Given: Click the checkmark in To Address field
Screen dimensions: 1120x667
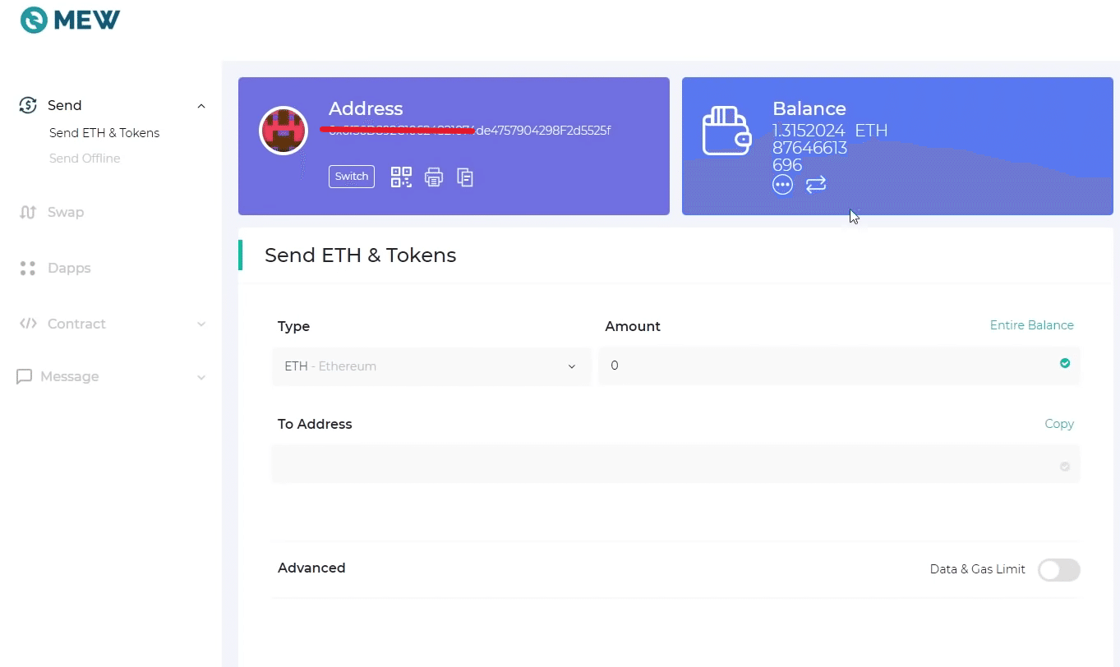Looking at the screenshot, I should point(1065,467).
